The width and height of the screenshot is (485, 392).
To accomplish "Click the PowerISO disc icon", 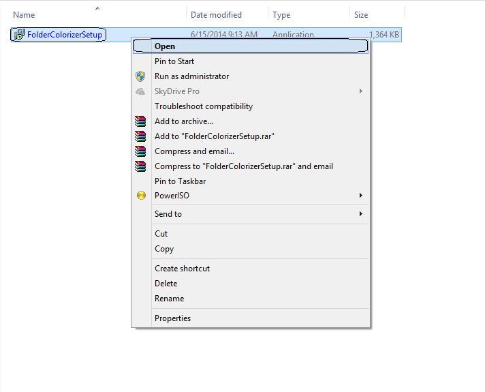I will (142, 196).
